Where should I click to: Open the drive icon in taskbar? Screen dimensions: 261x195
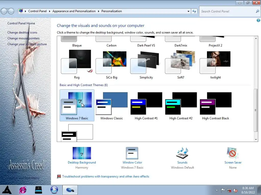tap(38, 190)
